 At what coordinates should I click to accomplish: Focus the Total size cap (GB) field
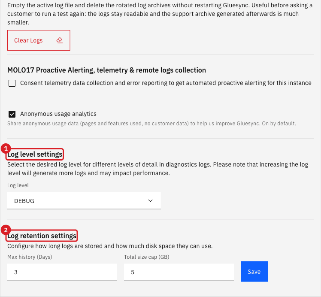(179, 272)
